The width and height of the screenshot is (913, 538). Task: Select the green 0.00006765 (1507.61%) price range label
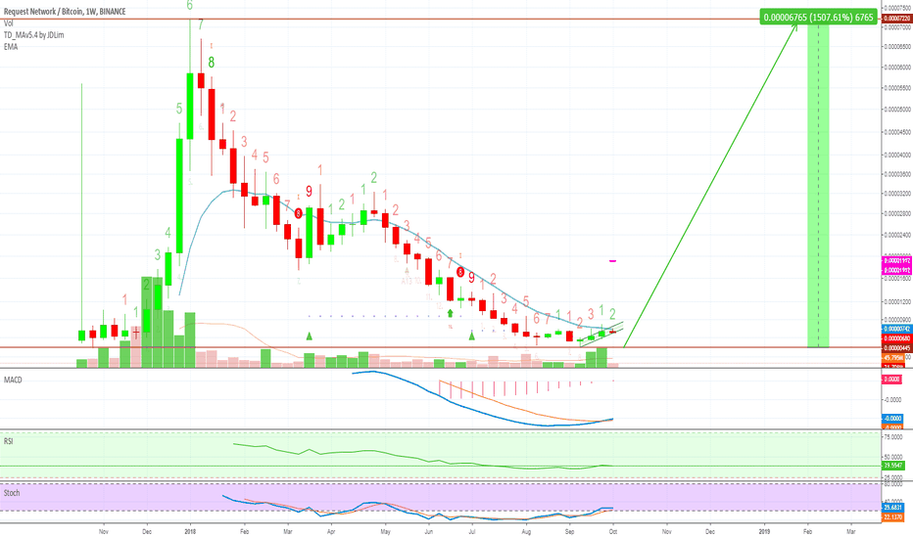click(818, 18)
